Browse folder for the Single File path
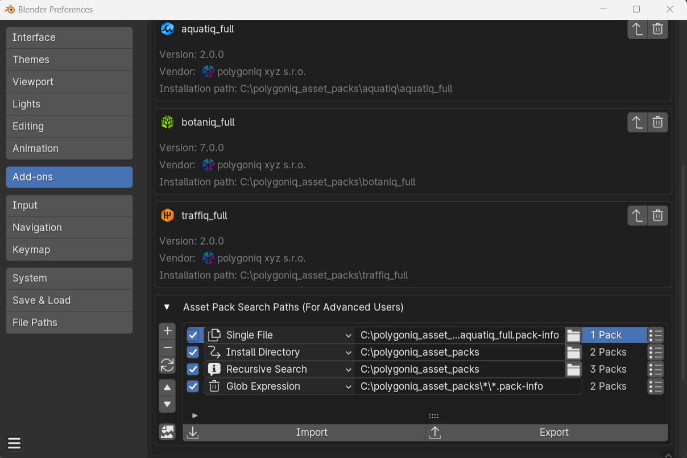687x458 pixels. point(573,335)
